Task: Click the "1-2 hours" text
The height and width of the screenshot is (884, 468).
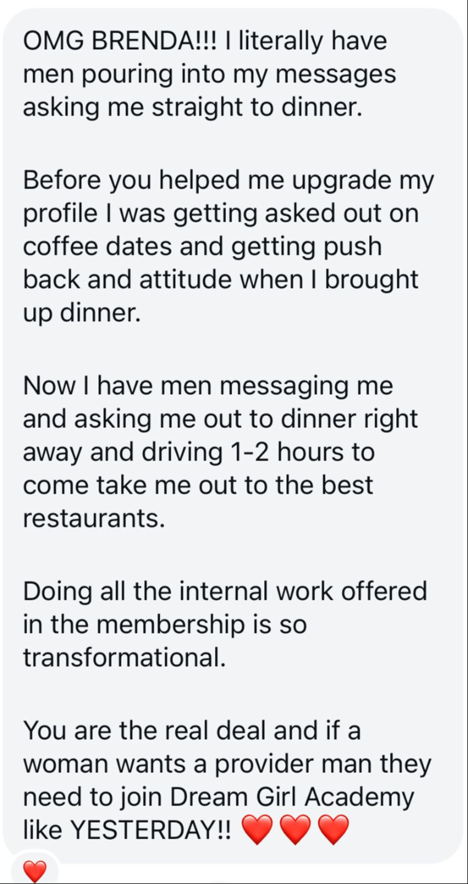Action: point(283,452)
